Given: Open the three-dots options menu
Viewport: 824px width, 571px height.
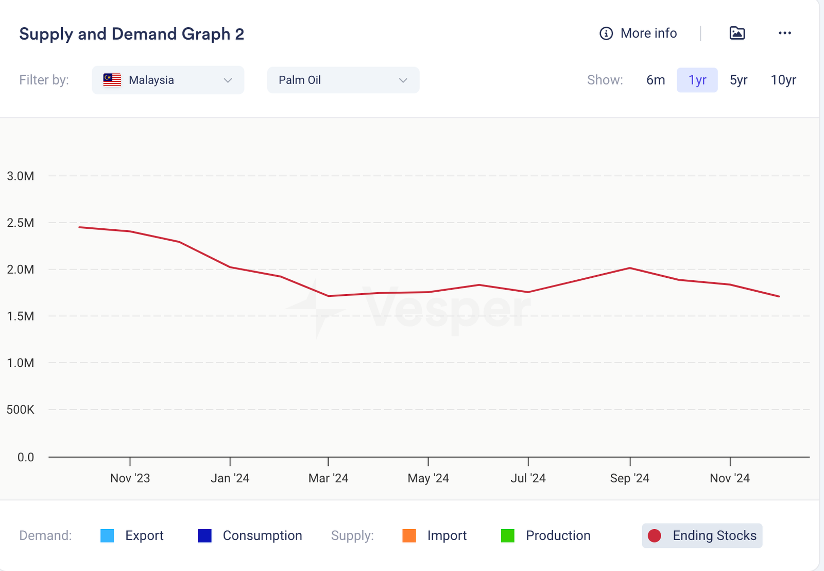Looking at the screenshot, I should click(x=784, y=33).
